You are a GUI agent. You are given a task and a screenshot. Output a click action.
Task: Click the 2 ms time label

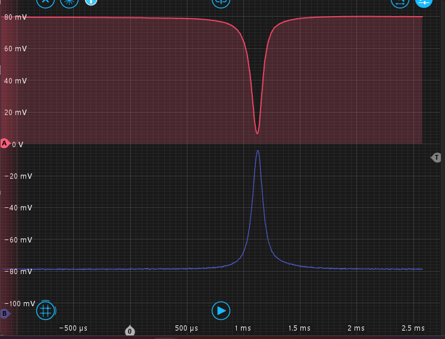pyautogui.click(x=356, y=328)
